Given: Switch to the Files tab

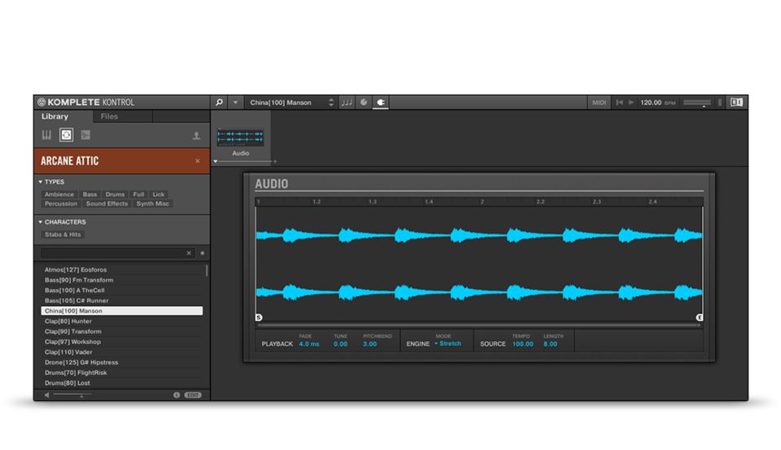Looking at the screenshot, I should pyautogui.click(x=109, y=116).
